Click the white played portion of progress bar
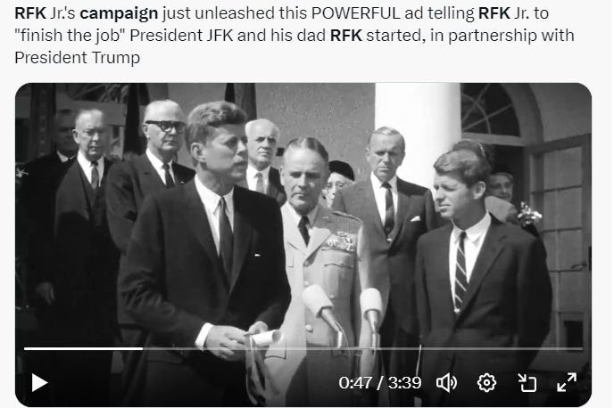The width and height of the screenshot is (614, 408). coord(83,348)
